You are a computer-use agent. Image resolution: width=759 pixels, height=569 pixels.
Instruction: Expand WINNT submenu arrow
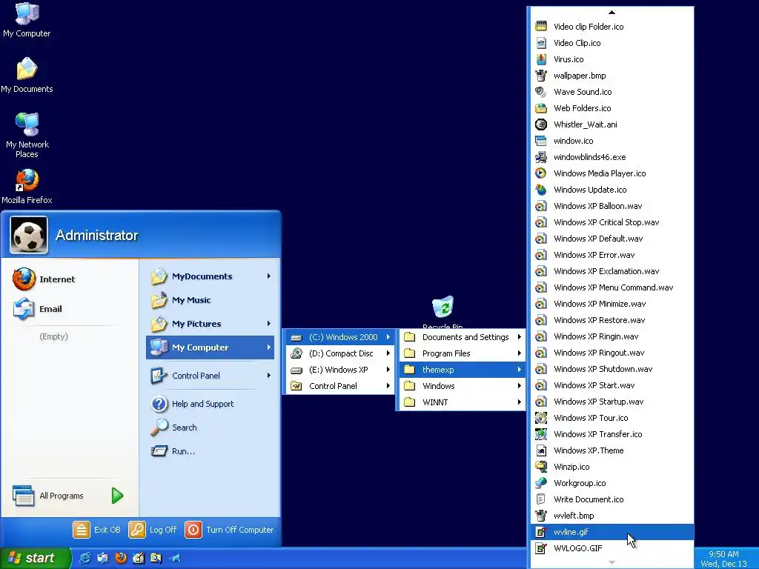pyautogui.click(x=519, y=402)
